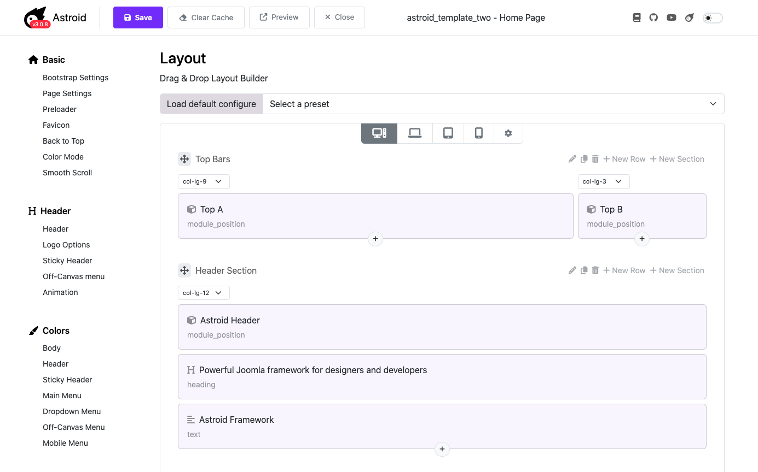Select the Colors group heading
Image resolution: width=758 pixels, height=472 pixels.
coord(49,331)
